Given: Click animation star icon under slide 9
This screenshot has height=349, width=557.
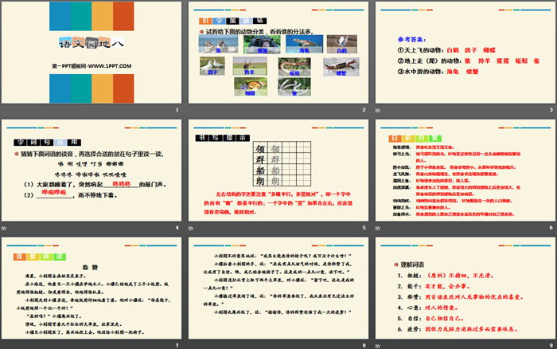Looking at the screenshot, I should pyautogui.click(x=378, y=346).
